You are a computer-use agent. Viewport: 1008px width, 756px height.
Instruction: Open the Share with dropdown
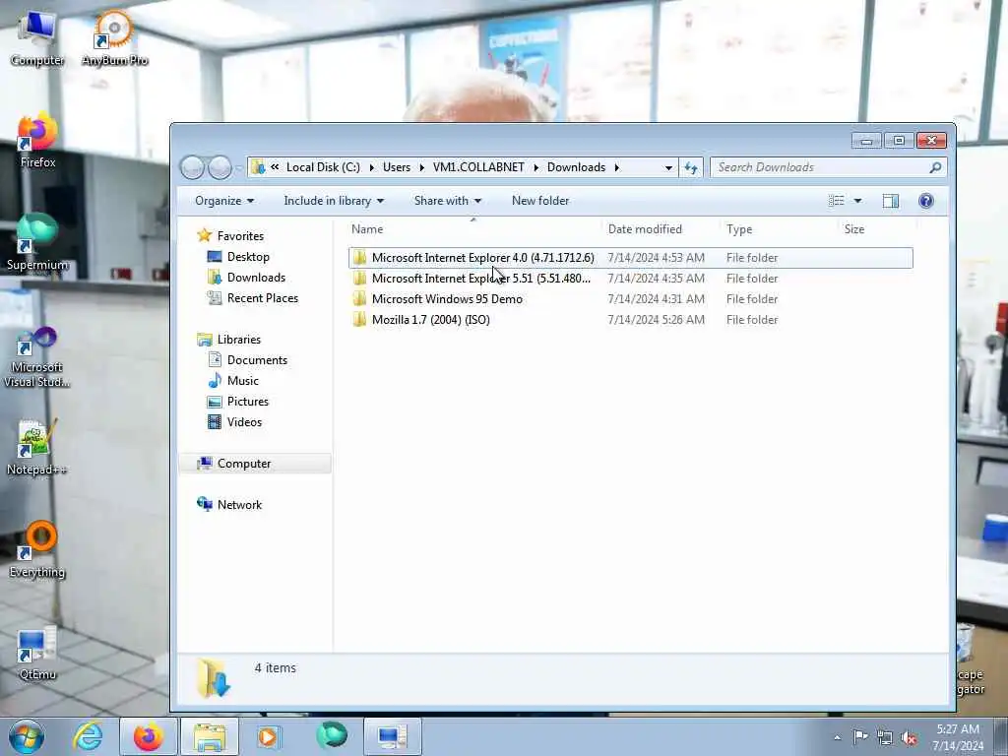(x=448, y=201)
